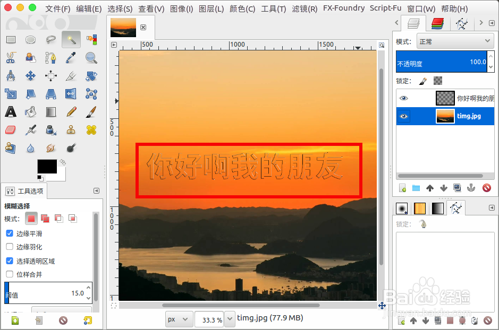Open layers dock configuration menu arrow

click(492, 23)
